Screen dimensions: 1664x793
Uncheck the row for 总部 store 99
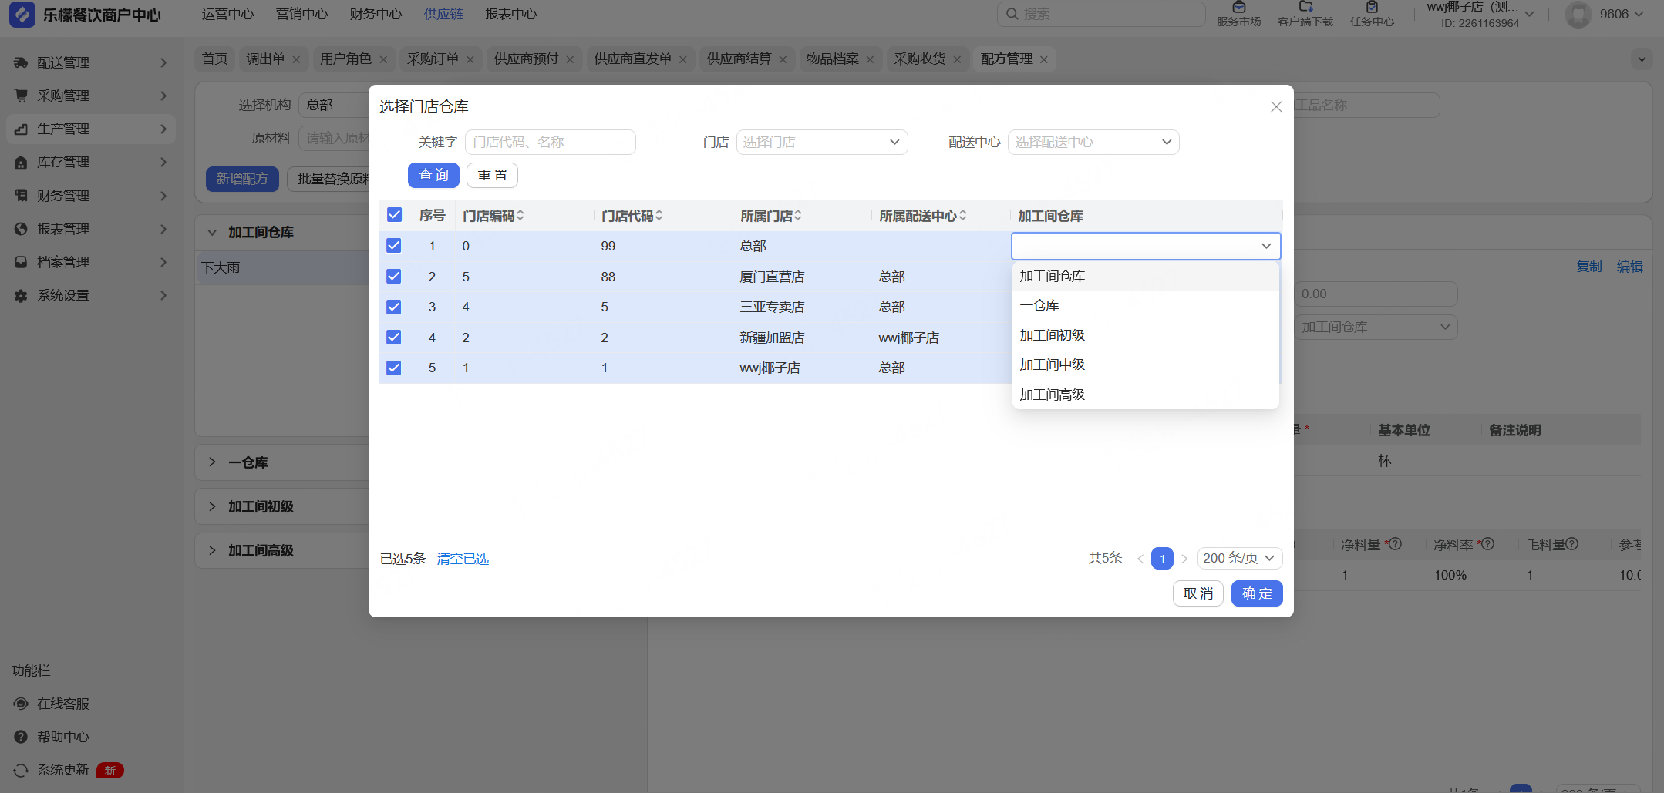click(x=394, y=246)
